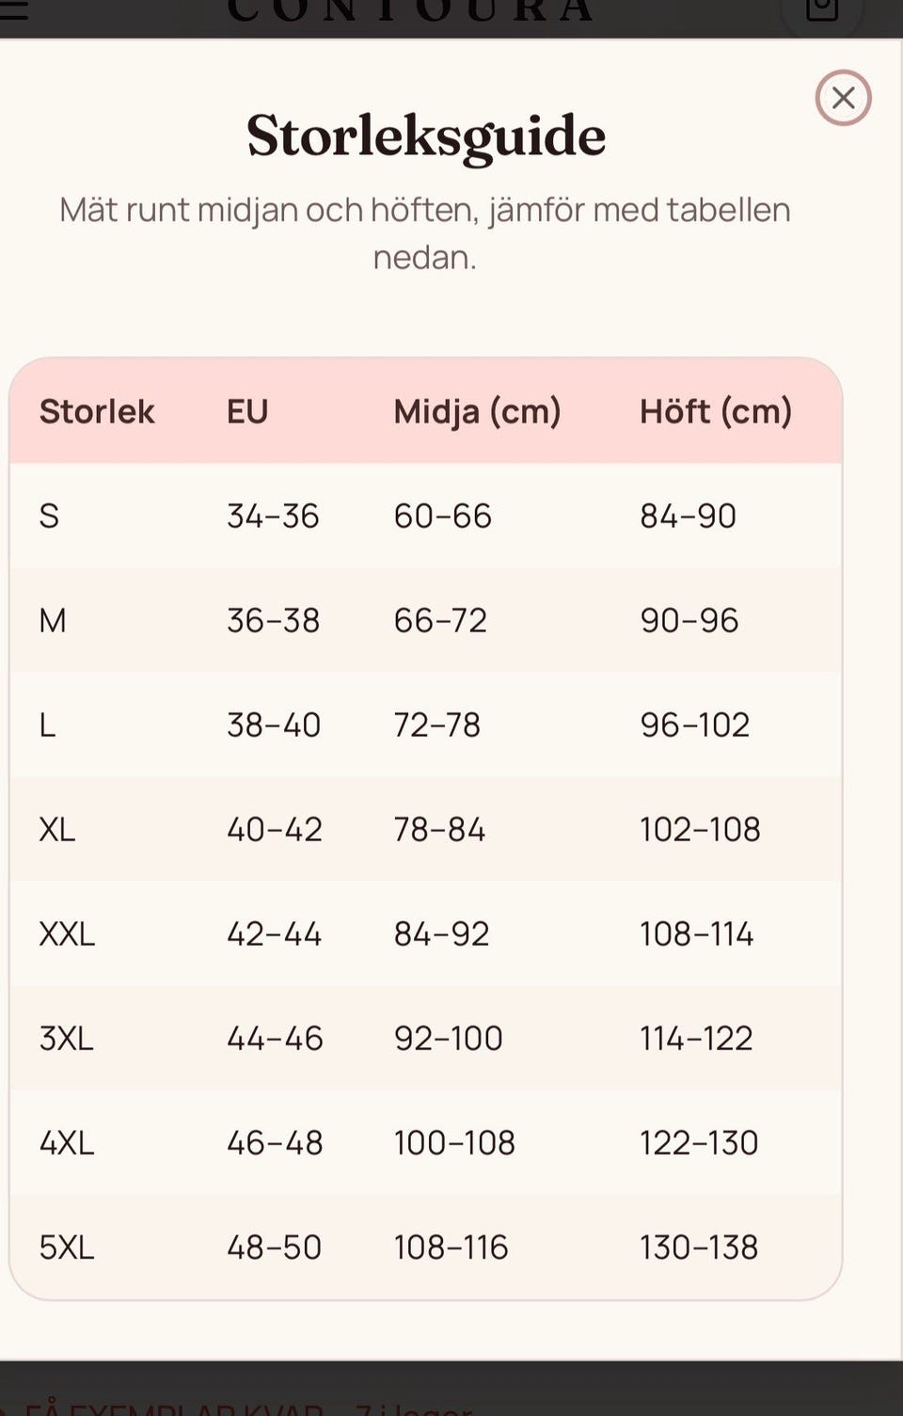903x1416 pixels.
Task: Click size XXL row label
Action: click(x=67, y=933)
